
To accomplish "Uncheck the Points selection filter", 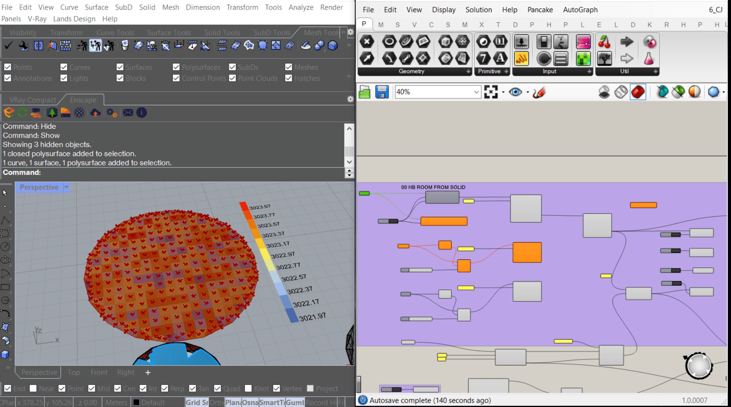I will tap(8, 67).
